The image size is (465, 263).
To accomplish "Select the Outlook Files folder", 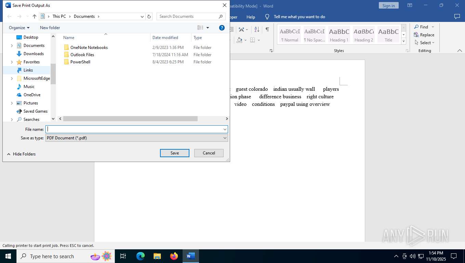I will 82,55.
